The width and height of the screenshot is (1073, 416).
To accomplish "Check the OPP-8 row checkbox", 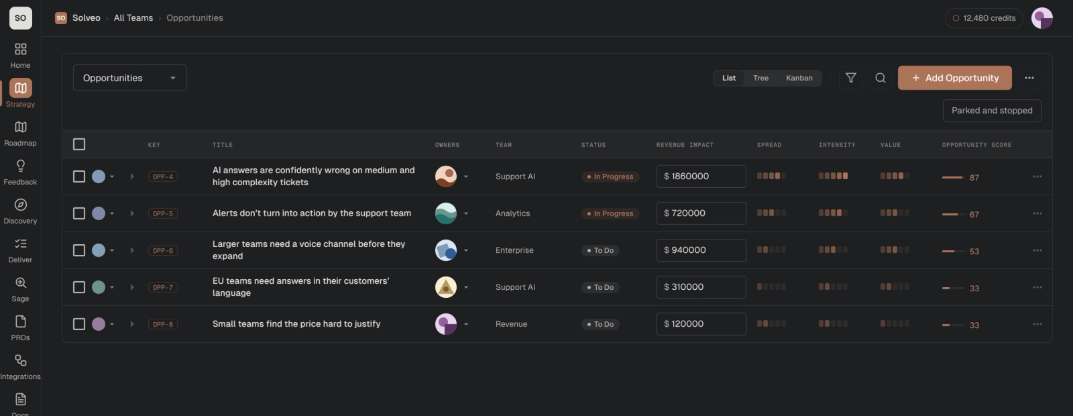I will pos(79,324).
